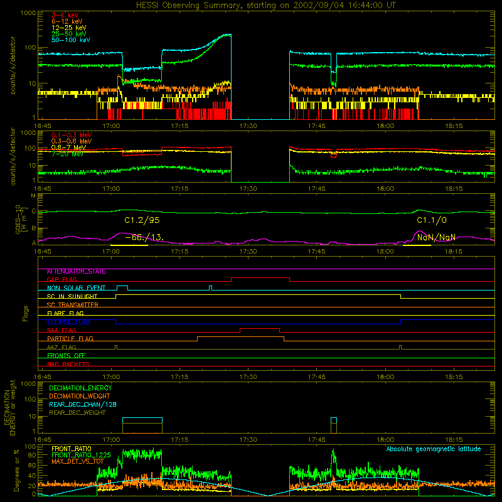Click the '0.1-0.3 MeV' legend label
Image resolution: width=502 pixels, height=502 pixels.
point(72,135)
